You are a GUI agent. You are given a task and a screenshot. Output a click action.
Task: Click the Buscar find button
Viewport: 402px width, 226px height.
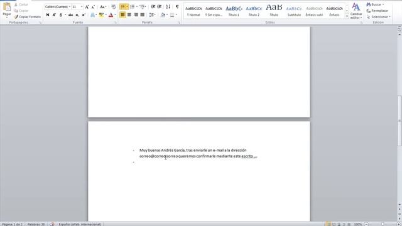[376, 4]
